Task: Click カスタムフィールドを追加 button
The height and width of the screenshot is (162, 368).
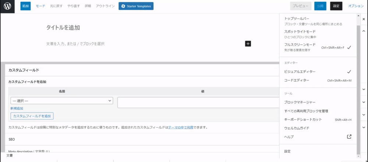Action: click(32, 116)
